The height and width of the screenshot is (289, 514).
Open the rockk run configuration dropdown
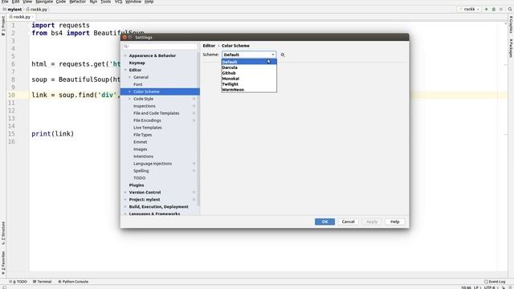[469, 9]
